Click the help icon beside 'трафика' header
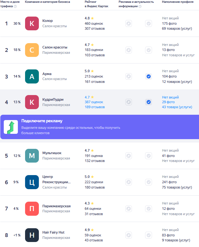Image resolution: width=199 pixels, height=247 pixels. point(15,6)
